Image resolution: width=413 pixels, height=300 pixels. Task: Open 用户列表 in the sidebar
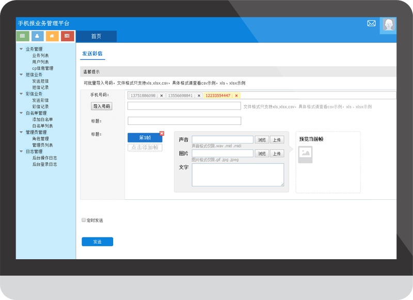(x=40, y=62)
